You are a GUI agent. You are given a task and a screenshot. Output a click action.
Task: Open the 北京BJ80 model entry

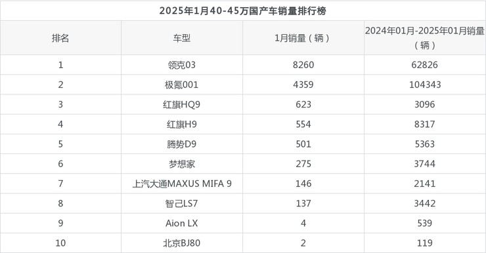coord(182,243)
